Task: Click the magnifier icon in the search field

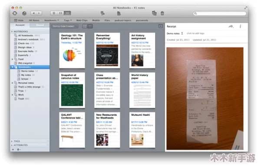Action: 195,13
